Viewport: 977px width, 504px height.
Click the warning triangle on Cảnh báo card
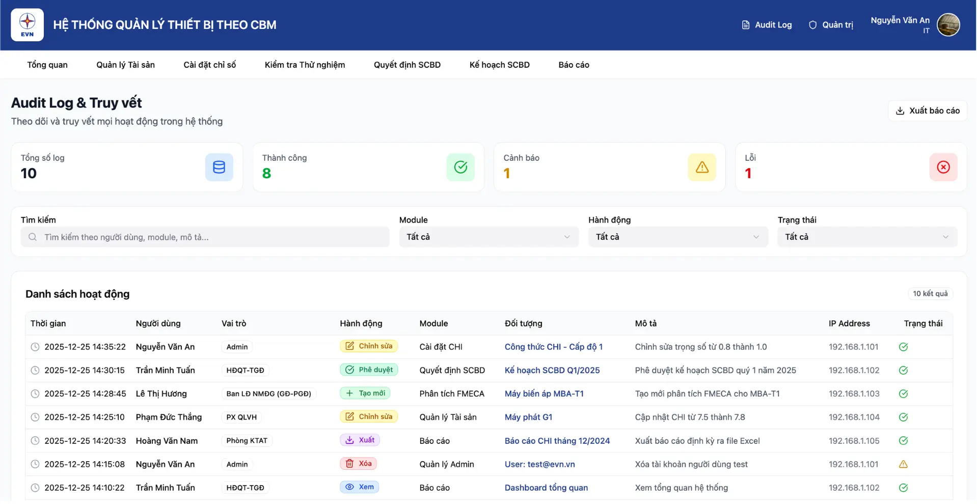[701, 167]
